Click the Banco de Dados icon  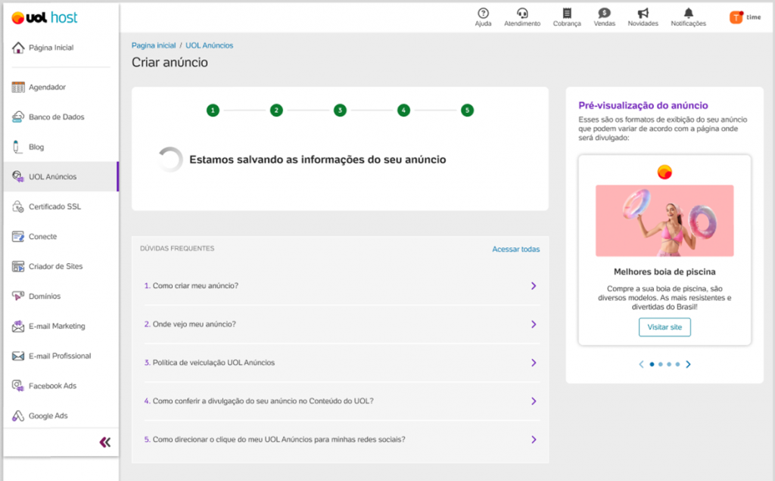(18, 116)
